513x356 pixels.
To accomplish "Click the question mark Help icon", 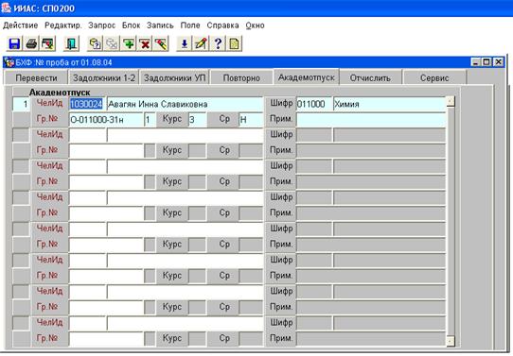I will pyautogui.click(x=218, y=43).
